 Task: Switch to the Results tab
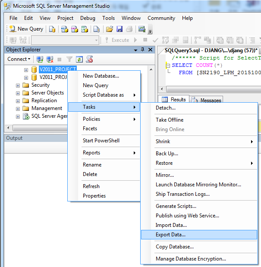(x=174, y=99)
